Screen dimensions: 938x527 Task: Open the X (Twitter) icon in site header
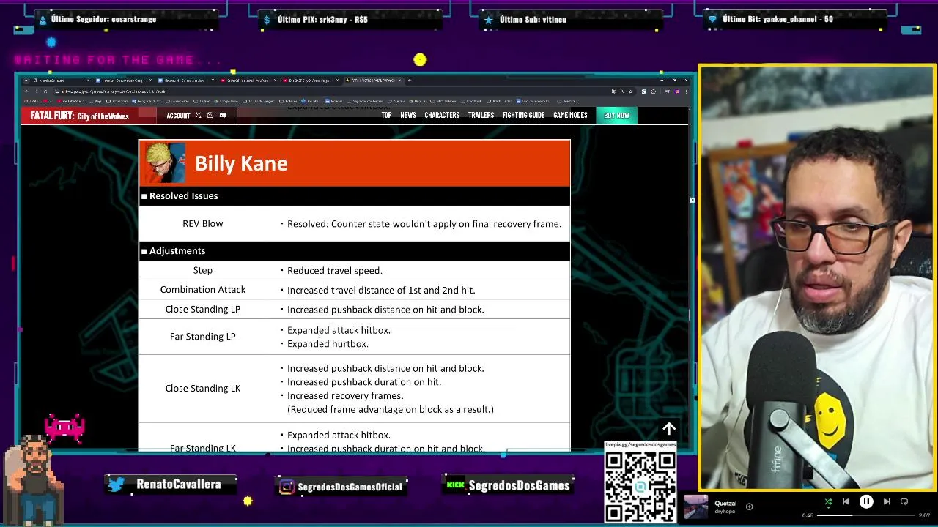point(199,116)
